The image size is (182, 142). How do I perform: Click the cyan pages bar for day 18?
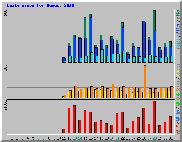(102, 56)
